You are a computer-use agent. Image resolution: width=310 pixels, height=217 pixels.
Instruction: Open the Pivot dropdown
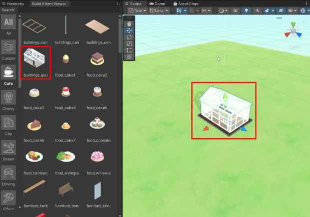pyautogui.click(x=137, y=10)
